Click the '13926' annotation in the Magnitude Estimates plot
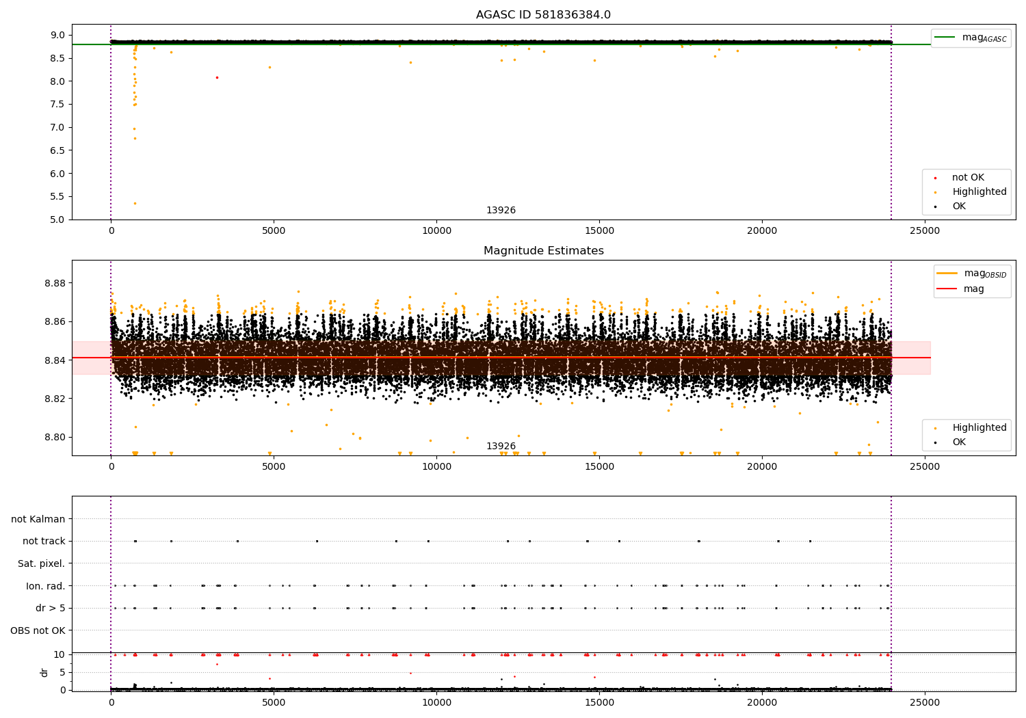The image size is (1026, 718). pos(501,447)
